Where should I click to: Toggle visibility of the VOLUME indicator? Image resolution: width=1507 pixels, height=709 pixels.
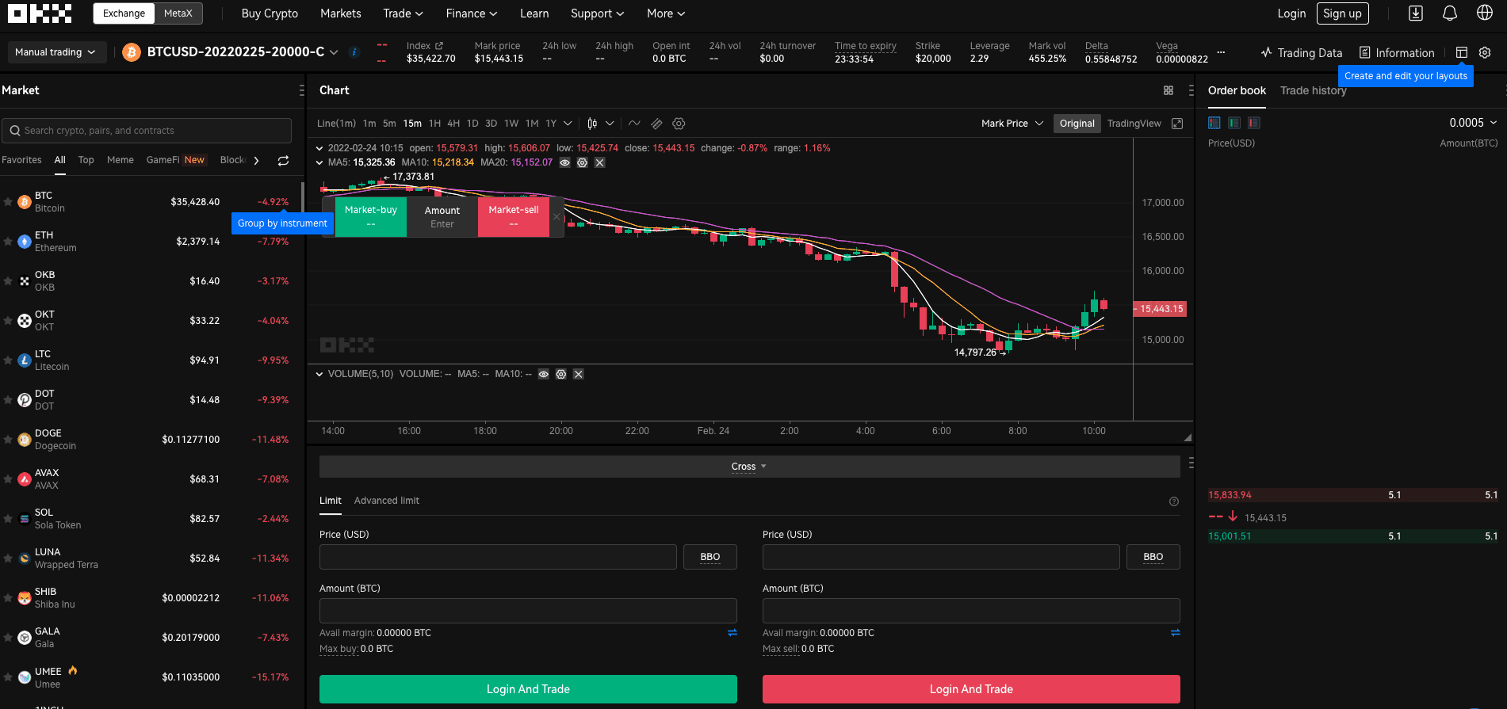(x=544, y=374)
